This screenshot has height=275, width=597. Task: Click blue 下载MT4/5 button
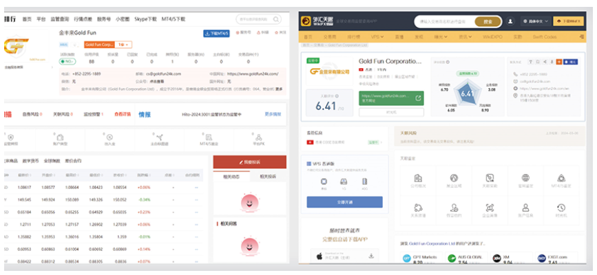[x=216, y=34]
